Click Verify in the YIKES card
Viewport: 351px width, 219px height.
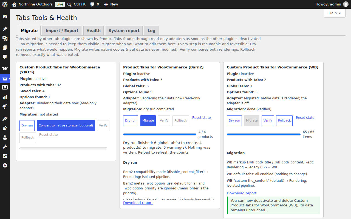pos(103,126)
